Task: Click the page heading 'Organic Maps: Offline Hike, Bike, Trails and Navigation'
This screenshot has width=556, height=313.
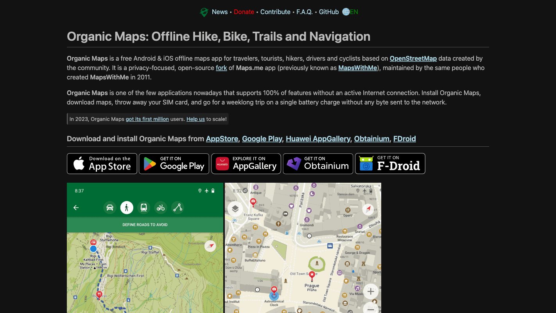Action: (219, 36)
